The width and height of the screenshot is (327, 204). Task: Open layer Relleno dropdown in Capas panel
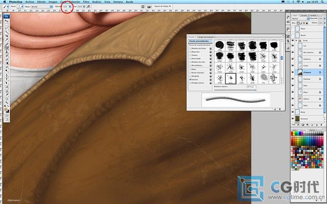[x=324, y=23]
